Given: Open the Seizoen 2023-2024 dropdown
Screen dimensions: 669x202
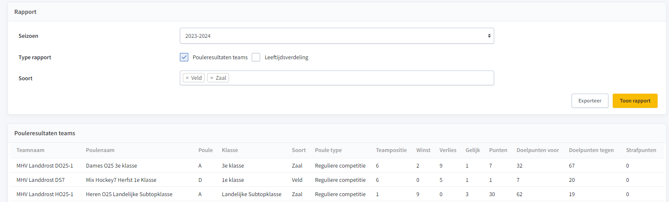Looking at the screenshot, I should pyautogui.click(x=337, y=36).
